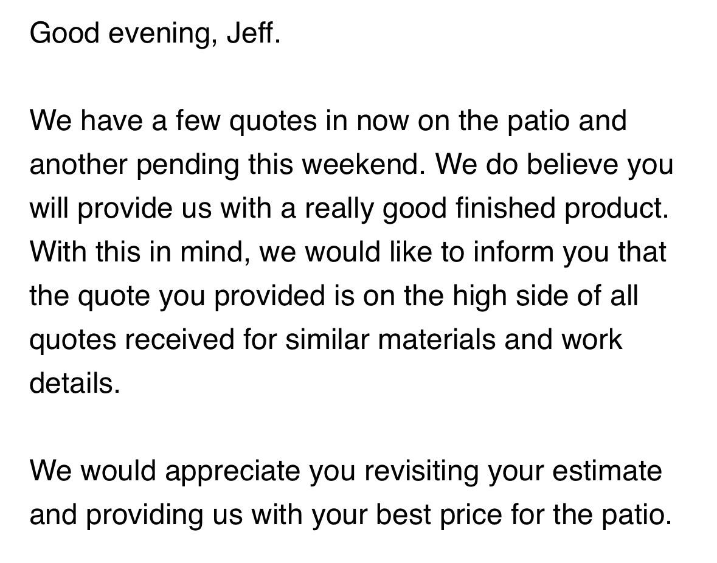Click the greeting "Good evening, Jeff."
The width and height of the screenshot is (717, 563).
(x=155, y=34)
